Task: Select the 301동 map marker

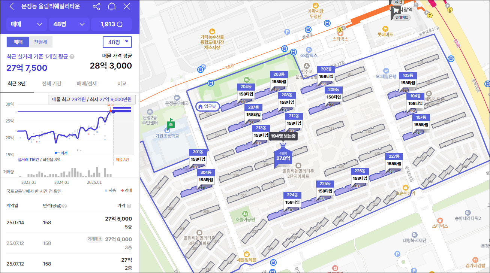Action: [x=198, y=156]
